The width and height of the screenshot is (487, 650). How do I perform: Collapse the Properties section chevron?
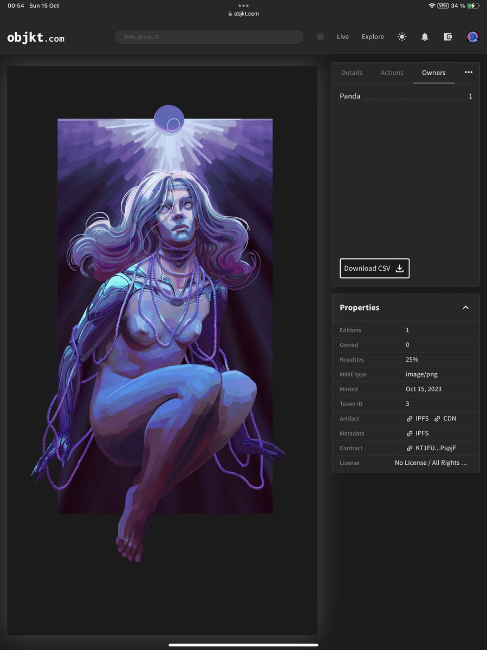click(465, 308)
